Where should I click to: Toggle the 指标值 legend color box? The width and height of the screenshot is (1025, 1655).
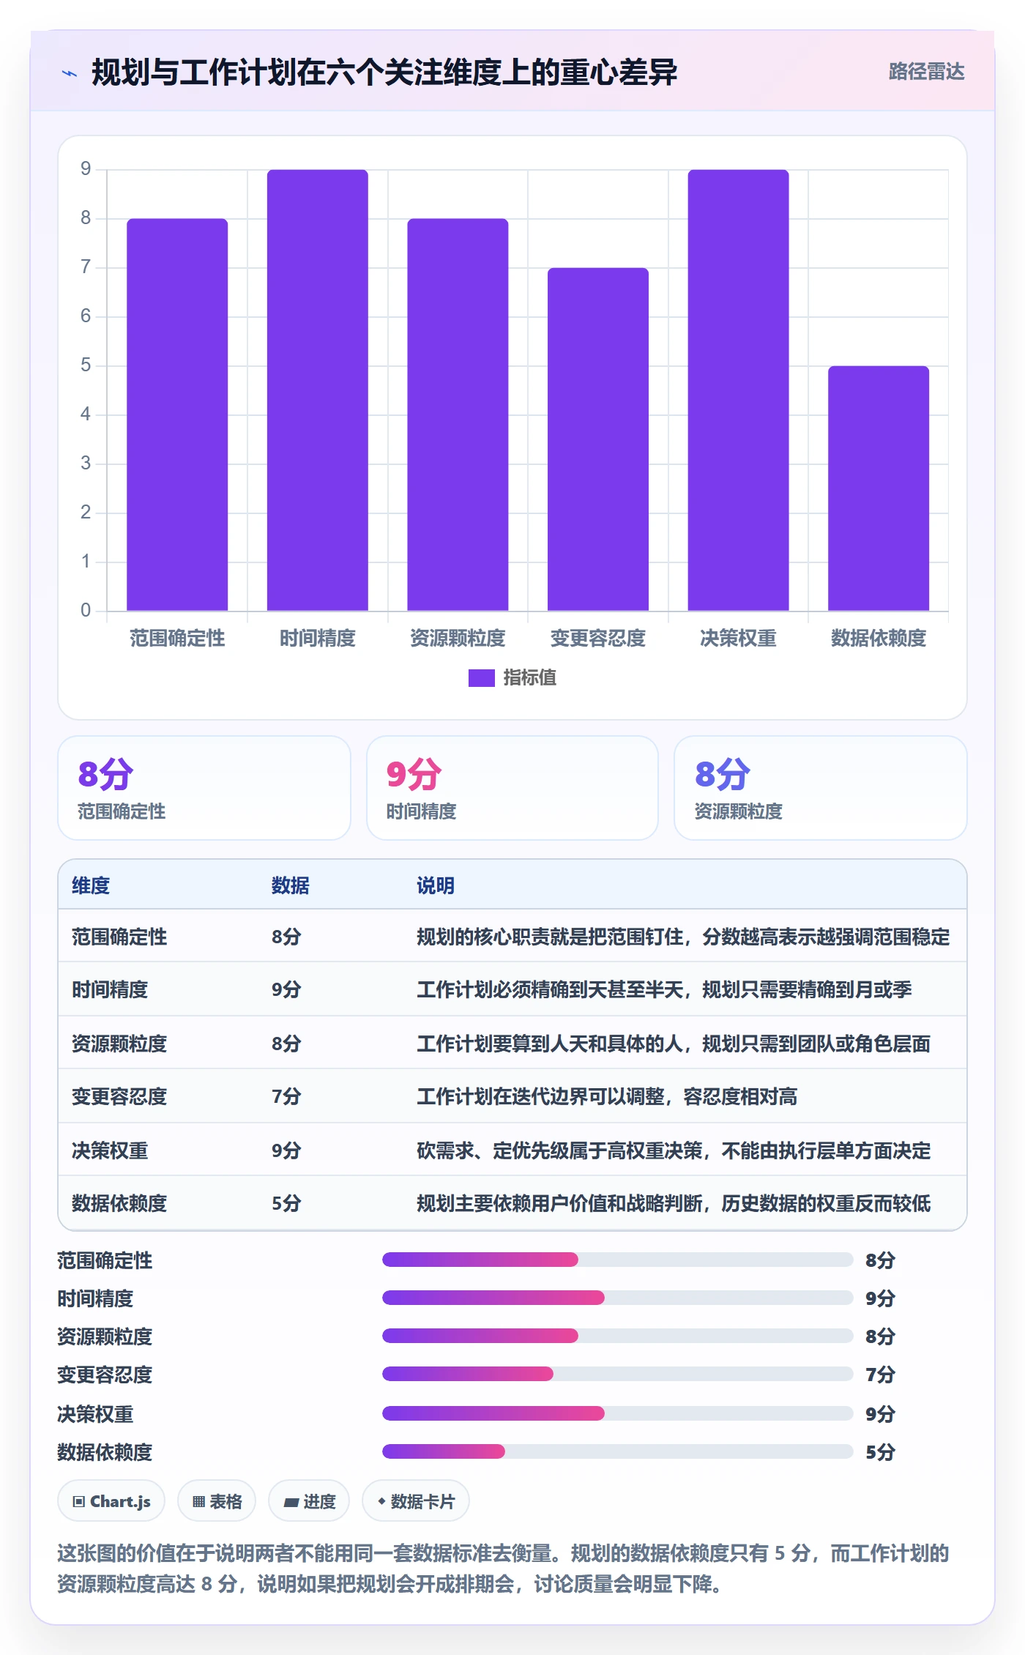click(x=481, y=678)
